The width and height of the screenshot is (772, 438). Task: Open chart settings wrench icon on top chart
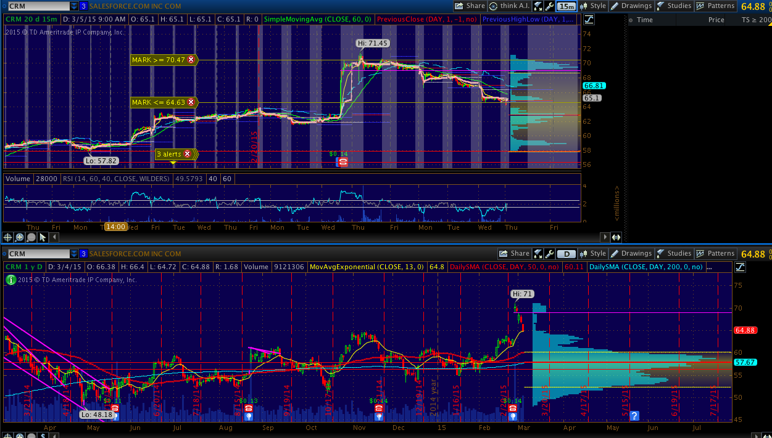[549, 6]
